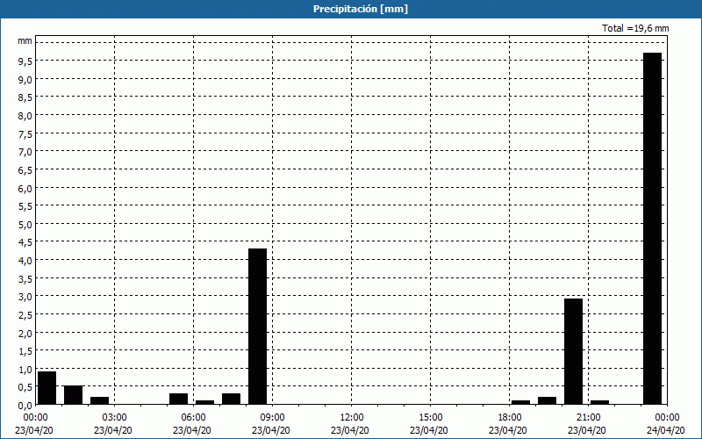The height and width of the screenshot is (439, 702).
Task: Select the first bar reaching 0,9 mm
Action: [47, 388]
